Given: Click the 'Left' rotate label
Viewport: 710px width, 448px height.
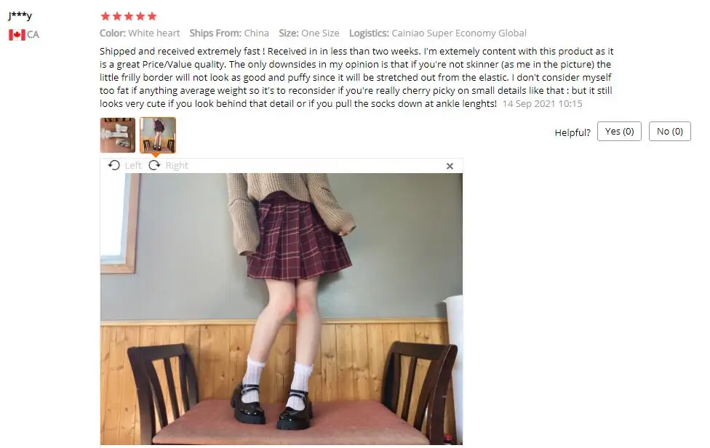Looking at the screenshot, I should (133, 166).
